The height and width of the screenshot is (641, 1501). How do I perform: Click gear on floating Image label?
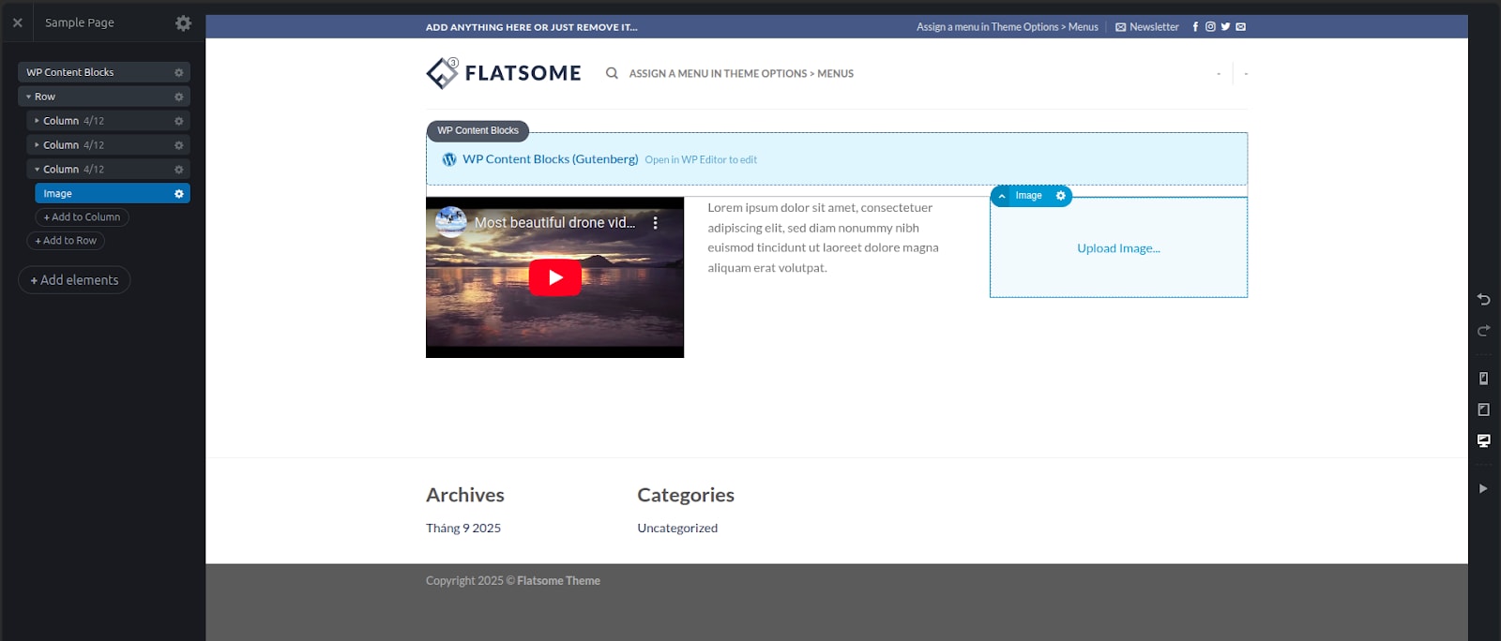(1060, 196)
